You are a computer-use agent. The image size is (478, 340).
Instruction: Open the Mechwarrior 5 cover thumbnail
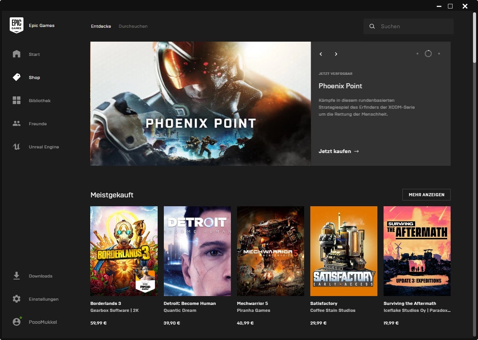(271, 251)
